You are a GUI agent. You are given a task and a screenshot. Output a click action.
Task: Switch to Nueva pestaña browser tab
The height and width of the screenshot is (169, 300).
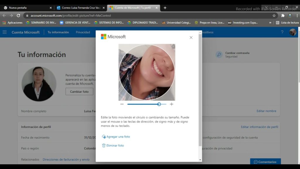coord(28,8)
